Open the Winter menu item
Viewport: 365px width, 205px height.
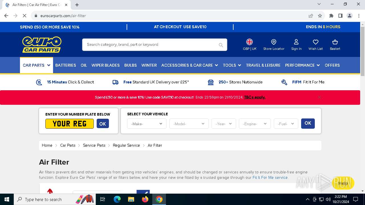click(149, 65)
